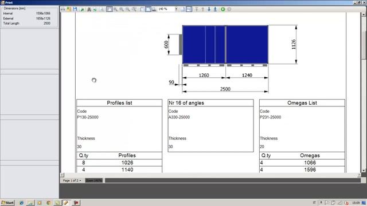Click left arrow of horizontal scrollbar
This screenshot has height=206, width=367.
62,175
